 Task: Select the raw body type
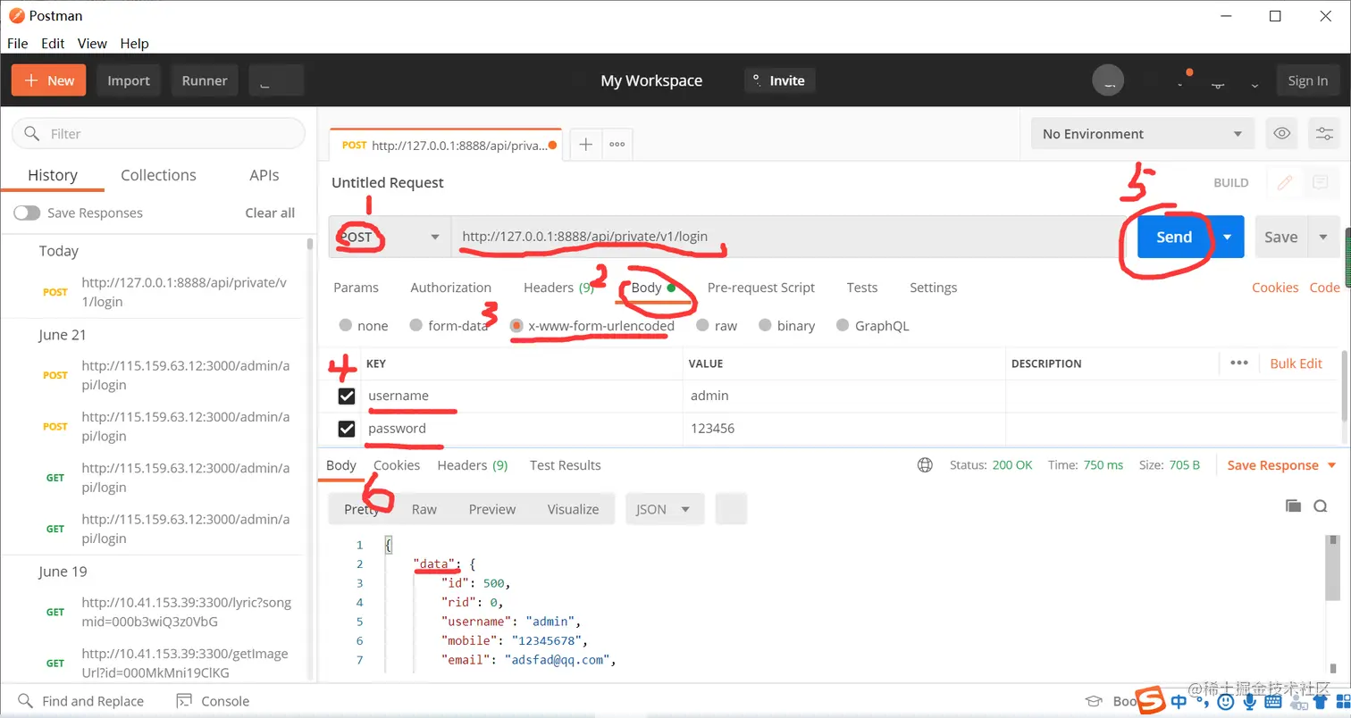tap(702, 326)
